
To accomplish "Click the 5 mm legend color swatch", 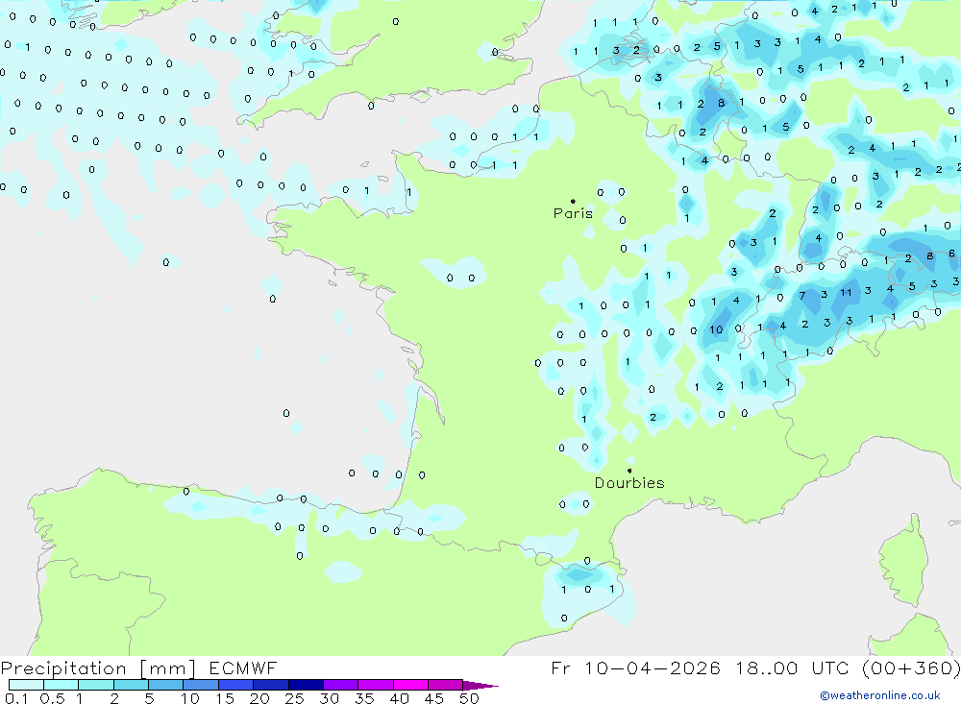I will tap(165, 685).
